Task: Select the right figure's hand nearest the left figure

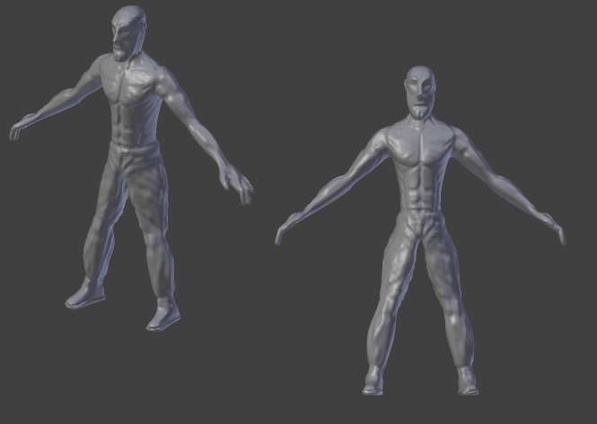Action: pos(286,229)
